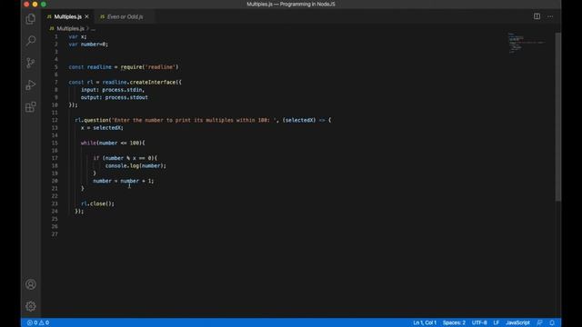The height and width of the screenshot is (327, 582).
Task: Click on the rl.close(); line
Action: coord(97,203)
